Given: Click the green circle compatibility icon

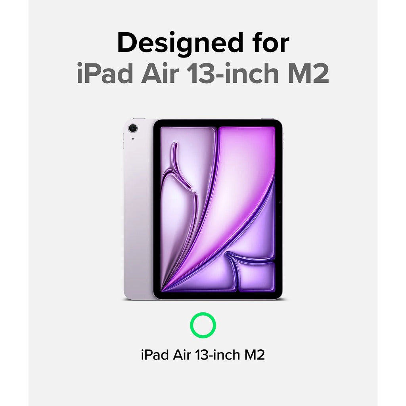Looking at the screenshot, I should coord(203,325).
